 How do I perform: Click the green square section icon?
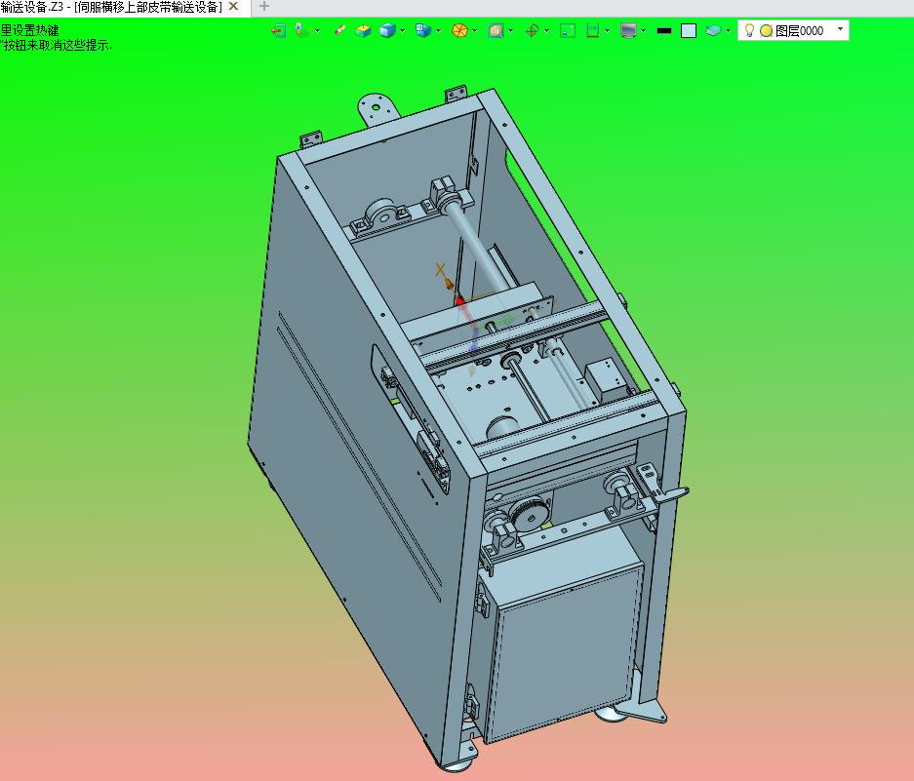coord(568,31)
